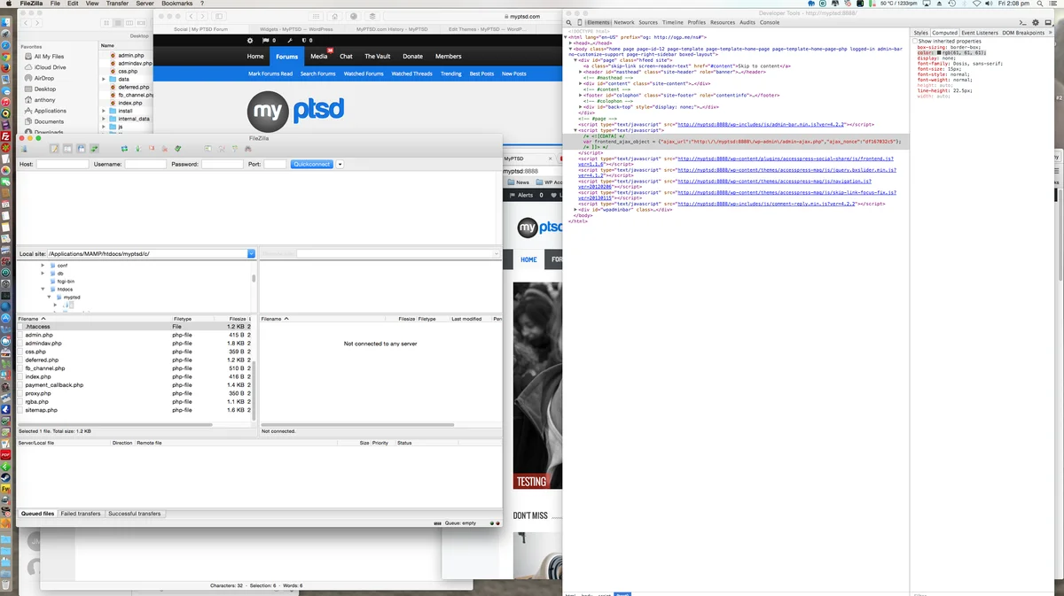The height and width of the screenshot is (596, 1064).
Task: Open Quickconnect history dropdown arrow
Action: point(340,165)
